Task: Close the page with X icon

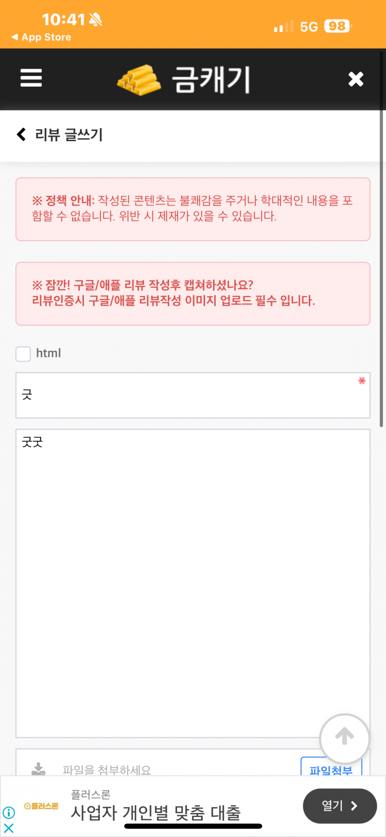Action: 355,79
